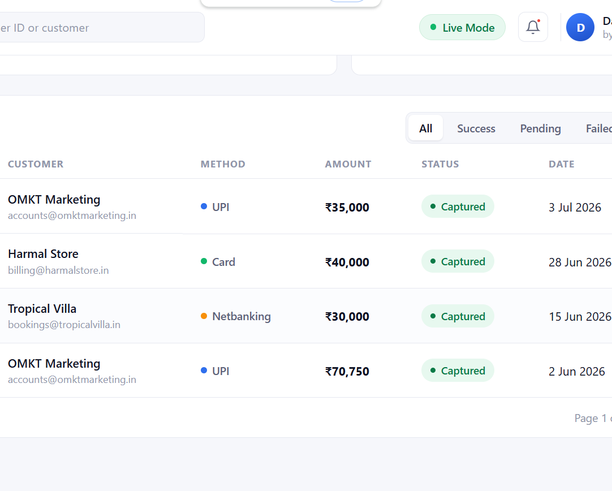Open the notifications bell
The image size is (612, 491).
533,27
